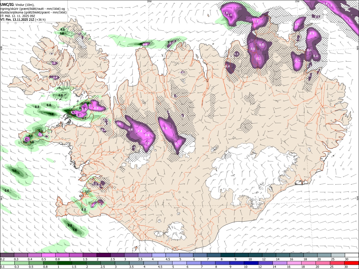Select the 'IT: Mið. 12. 11. 2025 09Z' text
Viewport: 359px width, 269px height.
pyautogui.click(x=17, y=16)
